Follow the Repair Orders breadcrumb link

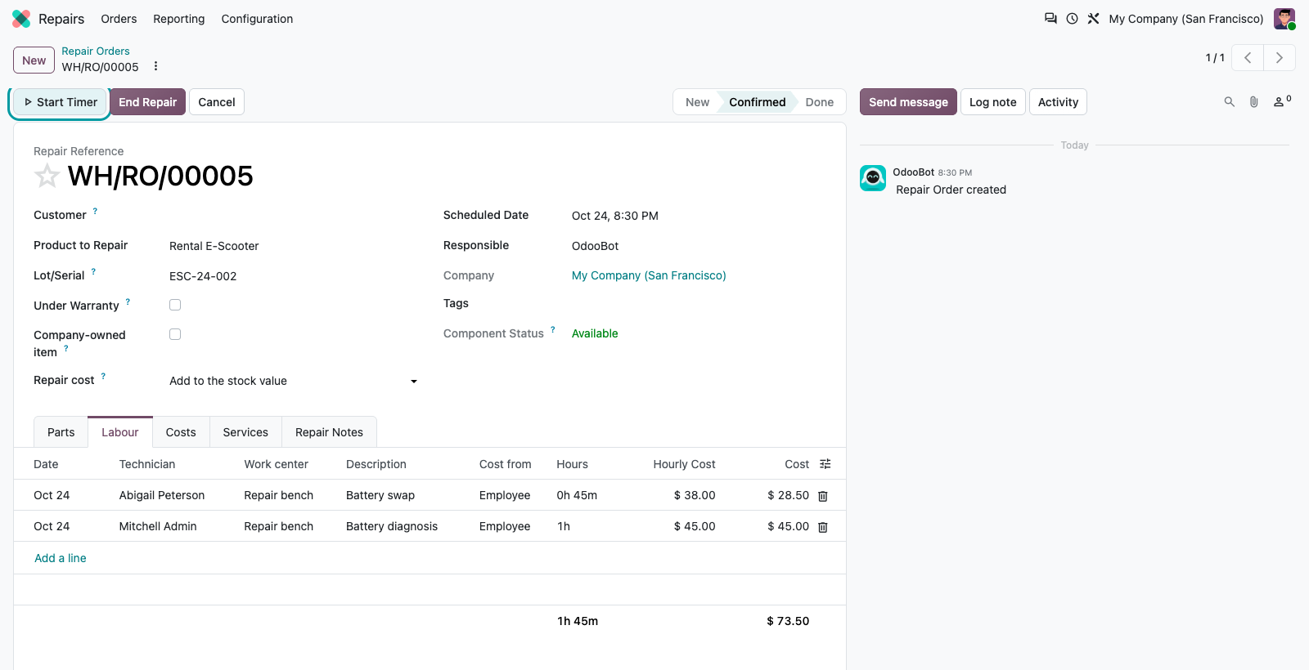[x=96, y=51]
